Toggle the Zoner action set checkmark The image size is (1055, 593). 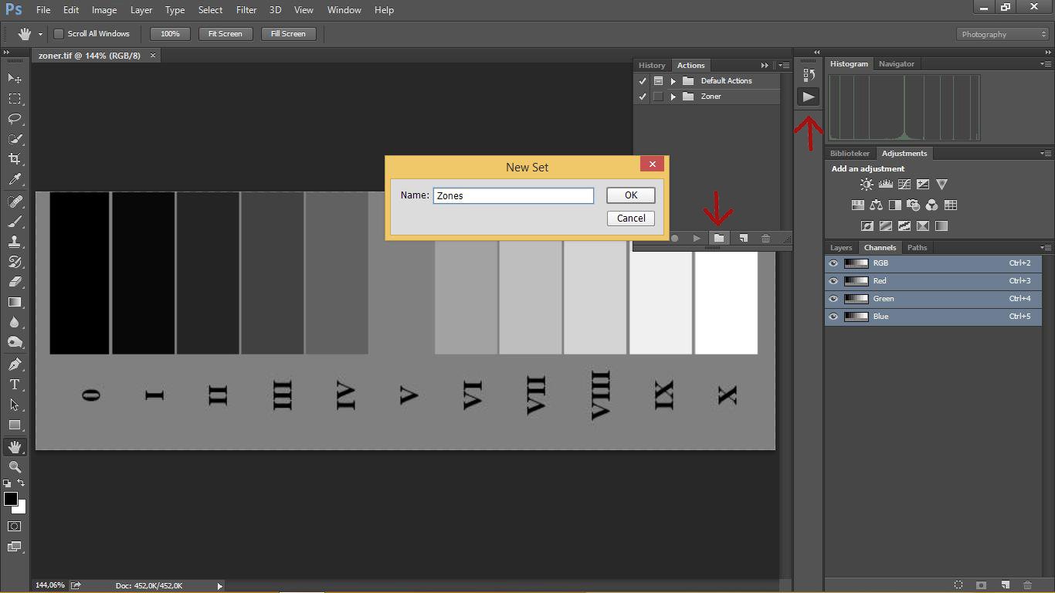point(642,97)
